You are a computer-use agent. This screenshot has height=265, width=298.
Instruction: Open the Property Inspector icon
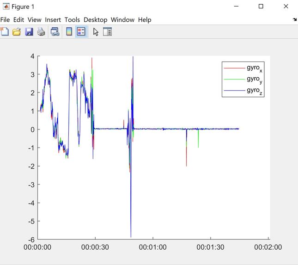pos(107,31)
